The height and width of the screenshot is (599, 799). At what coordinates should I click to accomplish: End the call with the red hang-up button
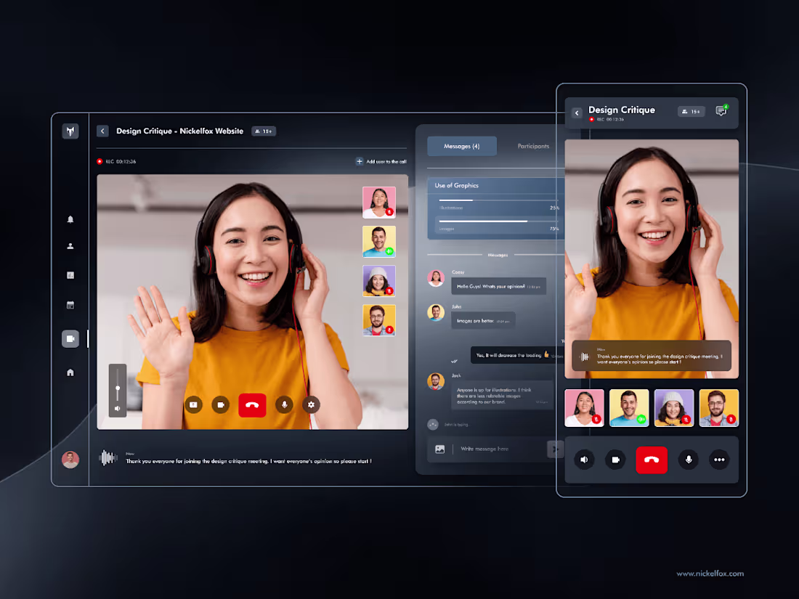point(252,404)
